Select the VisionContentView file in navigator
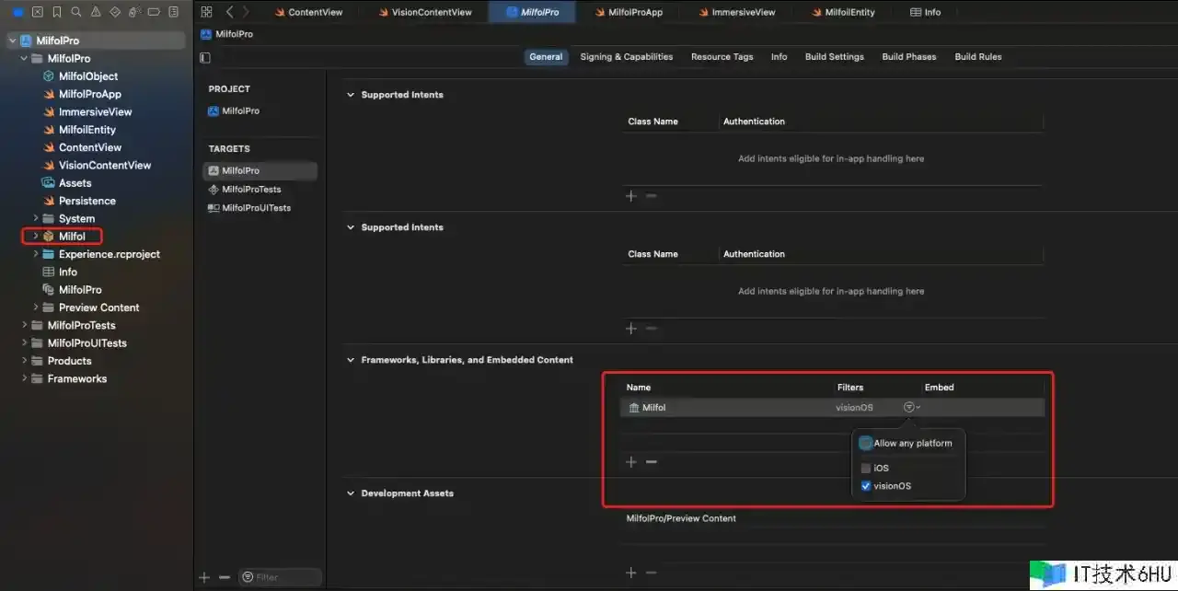1178x591 pixels. (105, 166)
